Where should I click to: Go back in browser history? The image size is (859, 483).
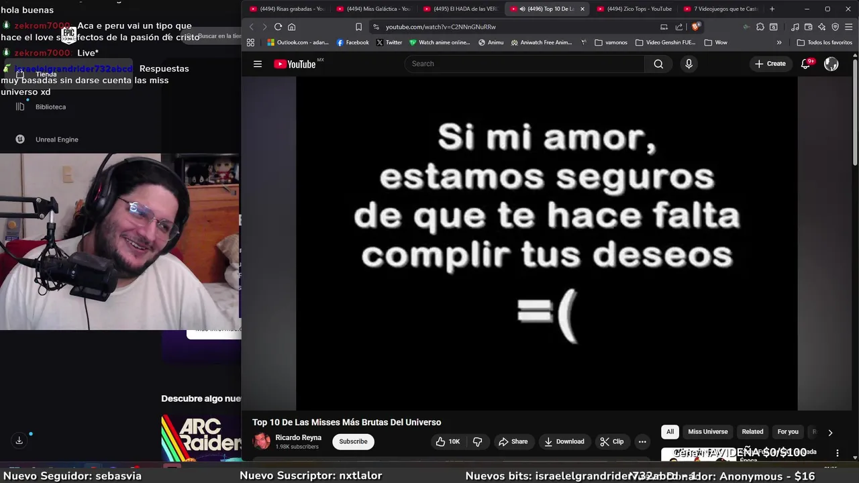click(252, 27)
